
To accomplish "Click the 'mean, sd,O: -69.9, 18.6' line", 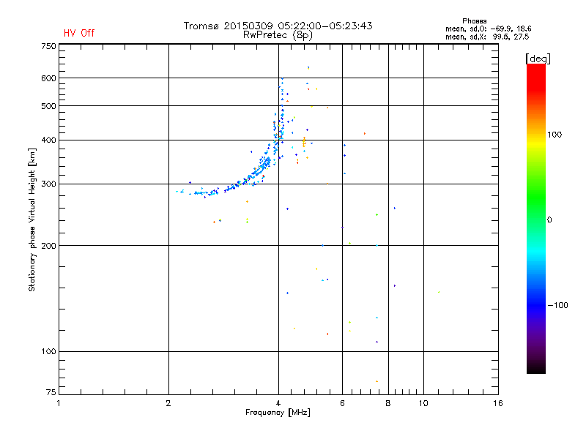I will click(488, 29).
